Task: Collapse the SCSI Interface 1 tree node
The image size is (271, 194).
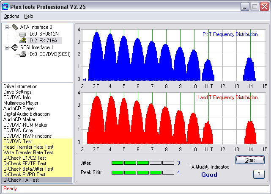Action: click(7, 47)
